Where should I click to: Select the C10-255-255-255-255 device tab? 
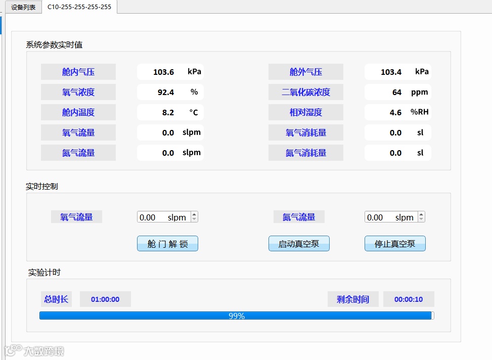tap(79, 7)
